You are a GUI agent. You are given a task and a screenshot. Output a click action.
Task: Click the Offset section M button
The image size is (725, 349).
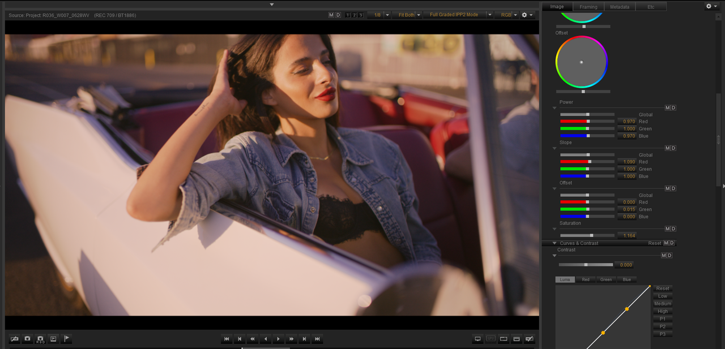(667, 188)
